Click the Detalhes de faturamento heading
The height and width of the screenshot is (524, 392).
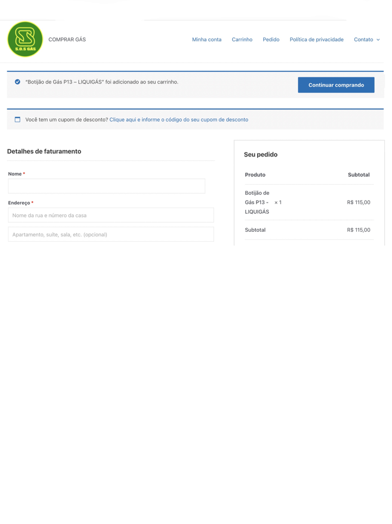coord(44,151)
